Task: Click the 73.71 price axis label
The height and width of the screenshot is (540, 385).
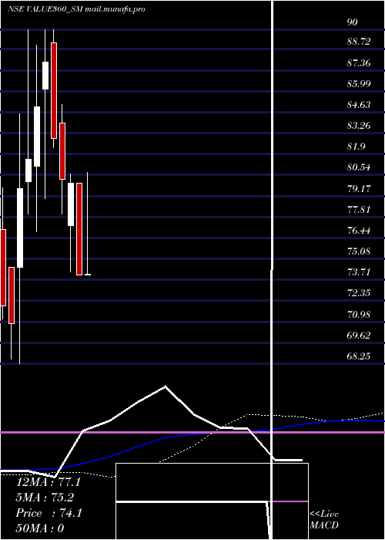Action: pos(359,272)
